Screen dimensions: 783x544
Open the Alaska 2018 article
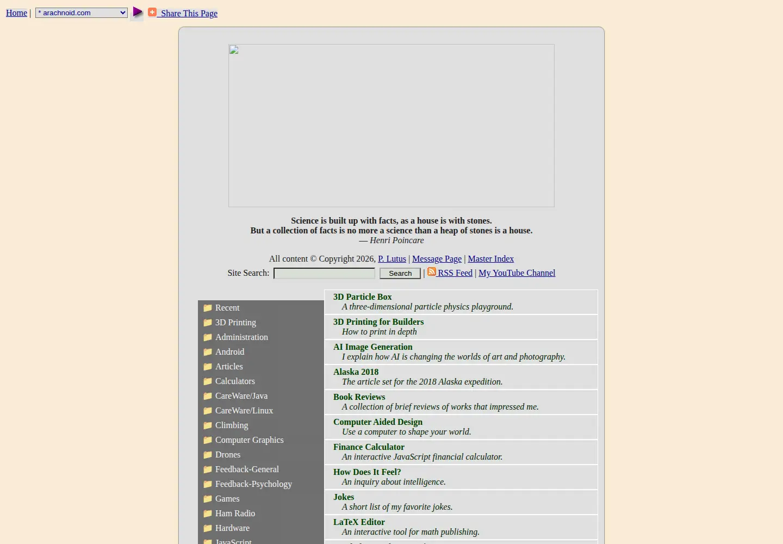point(356,372)
